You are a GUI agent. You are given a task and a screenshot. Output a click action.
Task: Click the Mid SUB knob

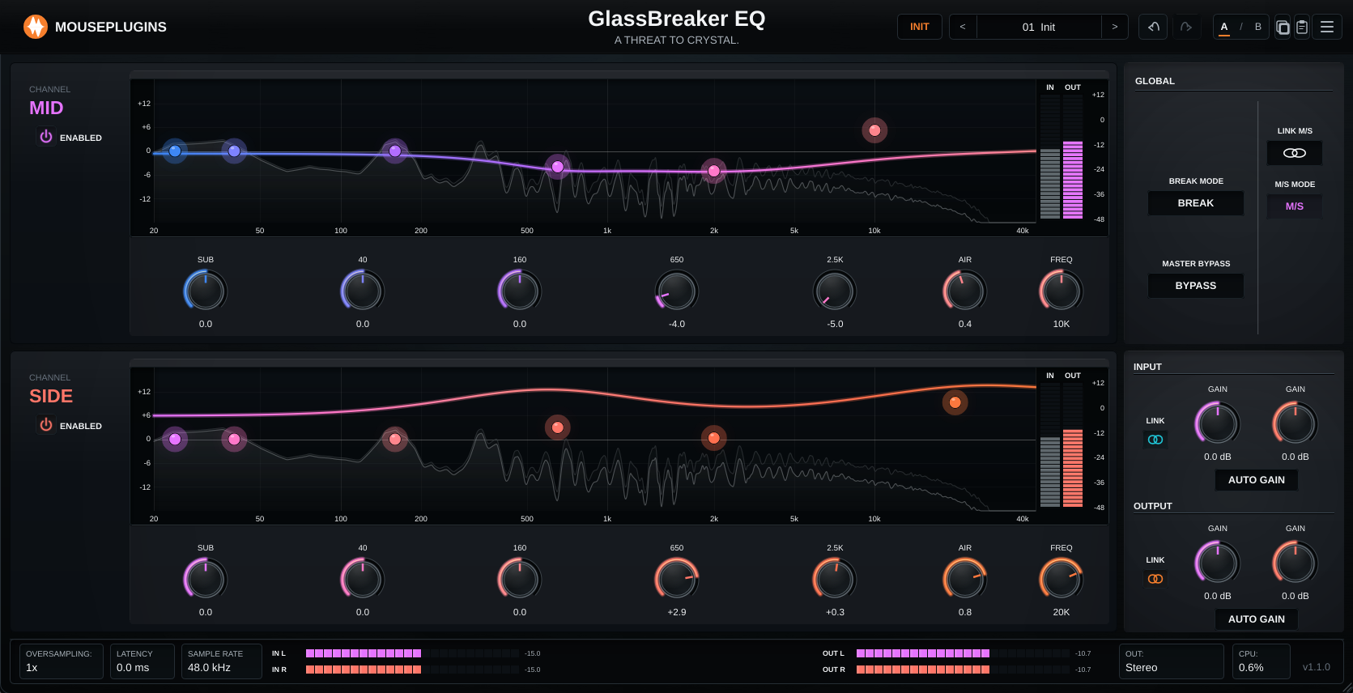206,291
